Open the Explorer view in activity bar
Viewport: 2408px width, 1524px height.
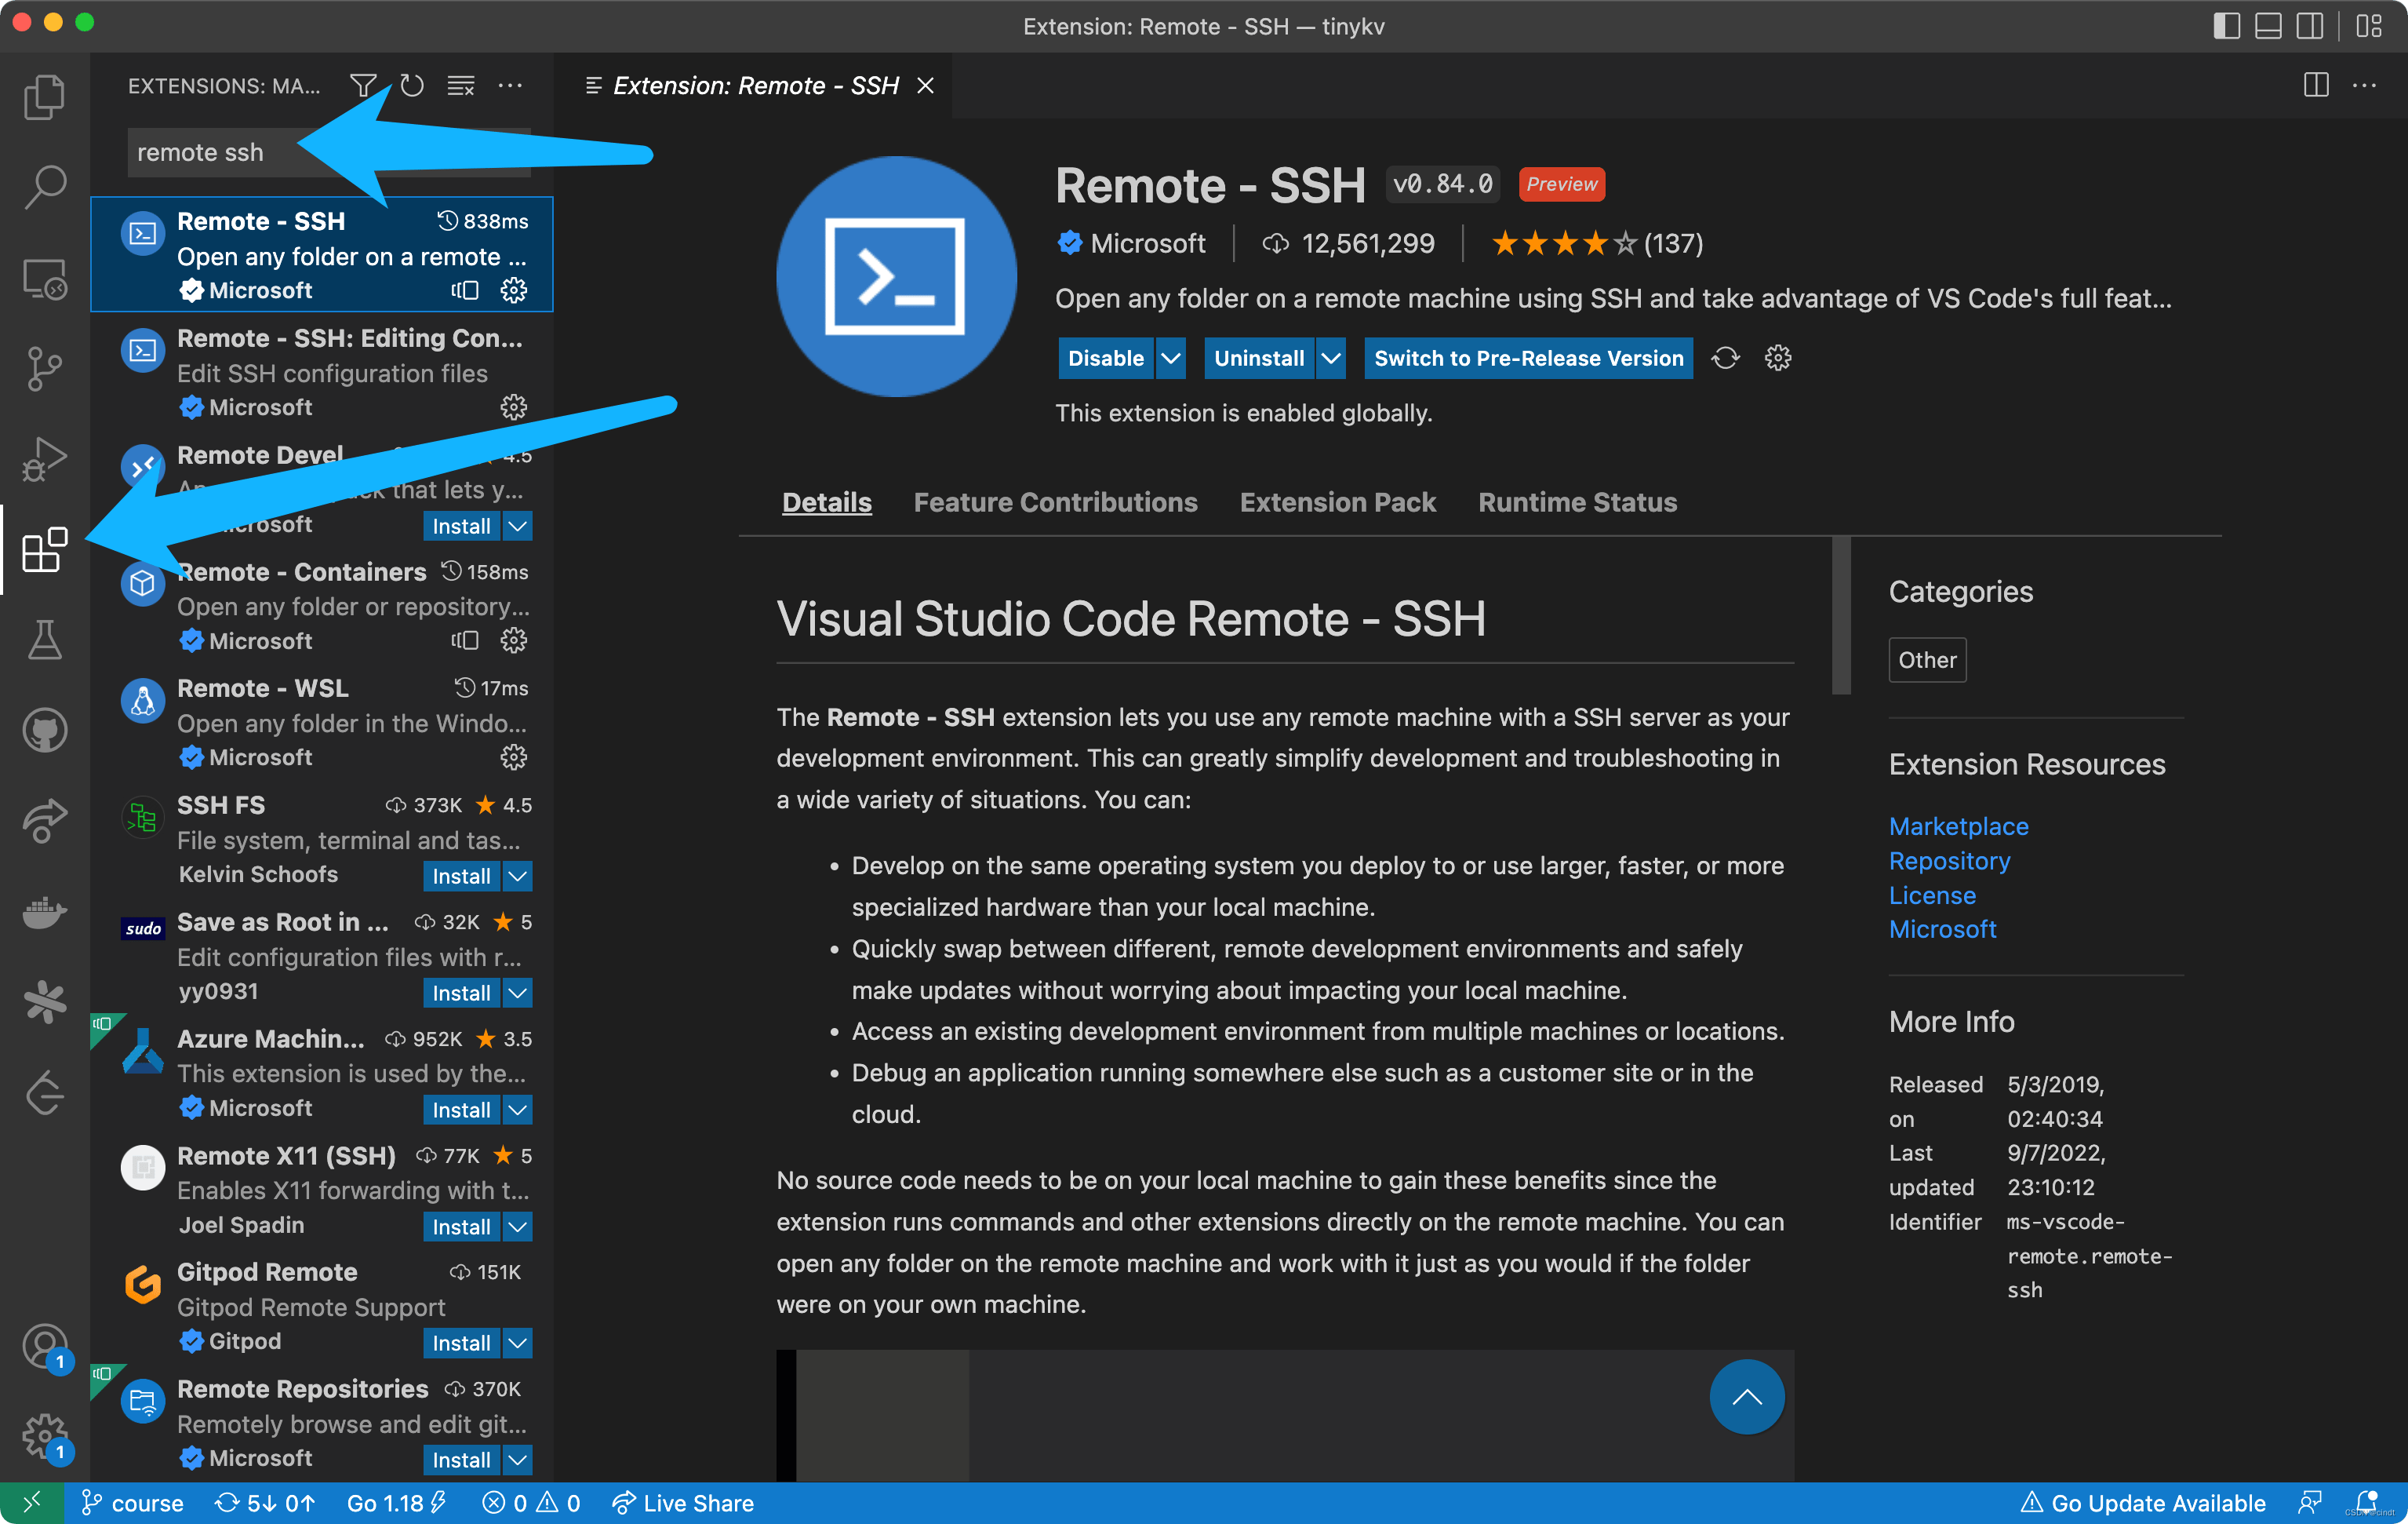click(x=44, y=97)
